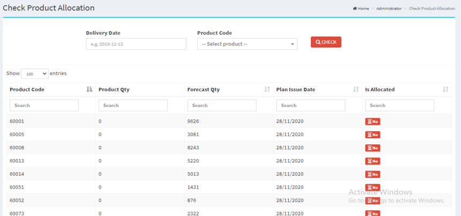Click the Is Allocated search box
Image resolution: width=461 pixels, height=216 pixels.
pos(399,106)
